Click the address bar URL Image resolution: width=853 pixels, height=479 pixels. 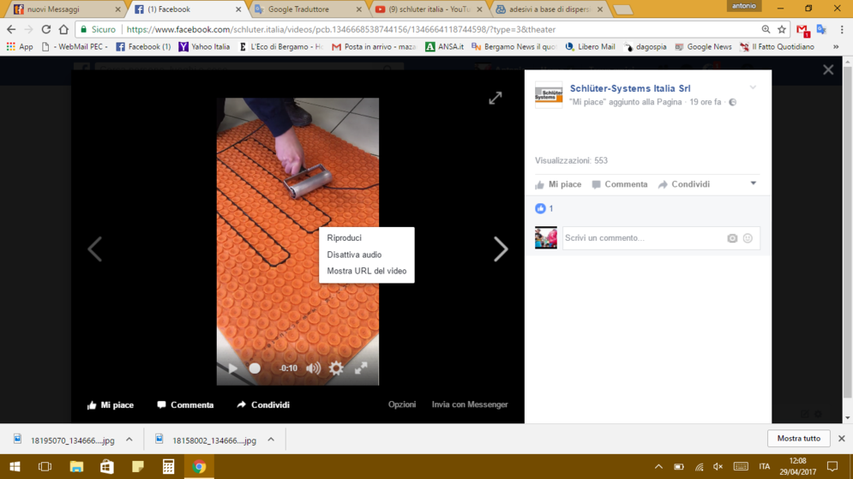point(341,29)
